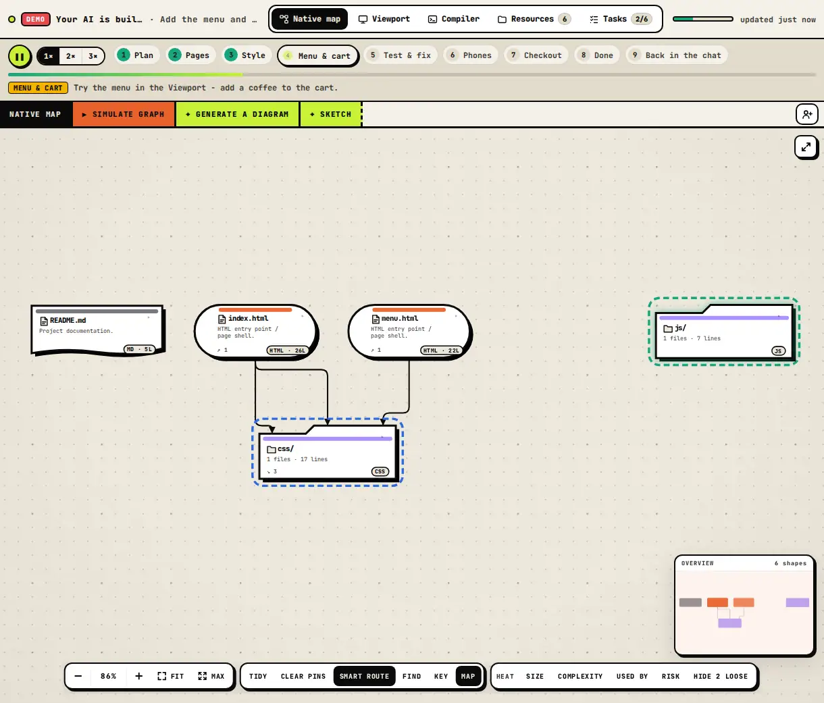Tidy the map layout

[258, 676]
